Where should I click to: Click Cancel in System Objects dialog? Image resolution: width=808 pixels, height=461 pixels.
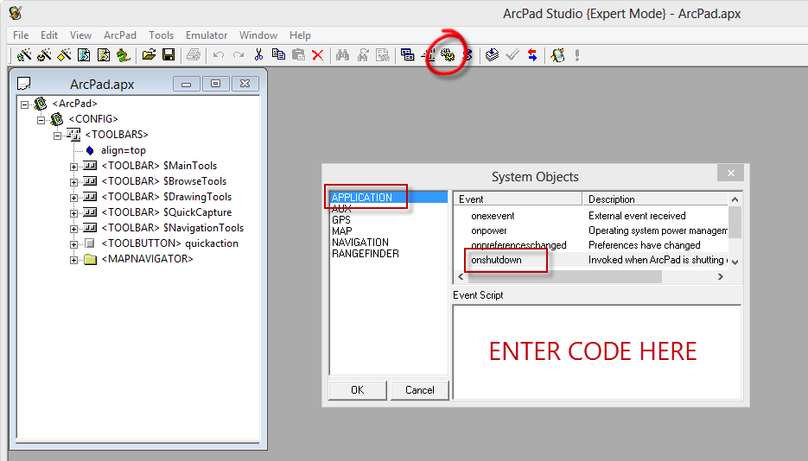coord(419,390)
